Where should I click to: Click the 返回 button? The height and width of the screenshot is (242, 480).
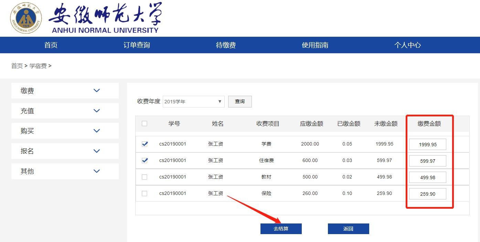tap(348, 229)
